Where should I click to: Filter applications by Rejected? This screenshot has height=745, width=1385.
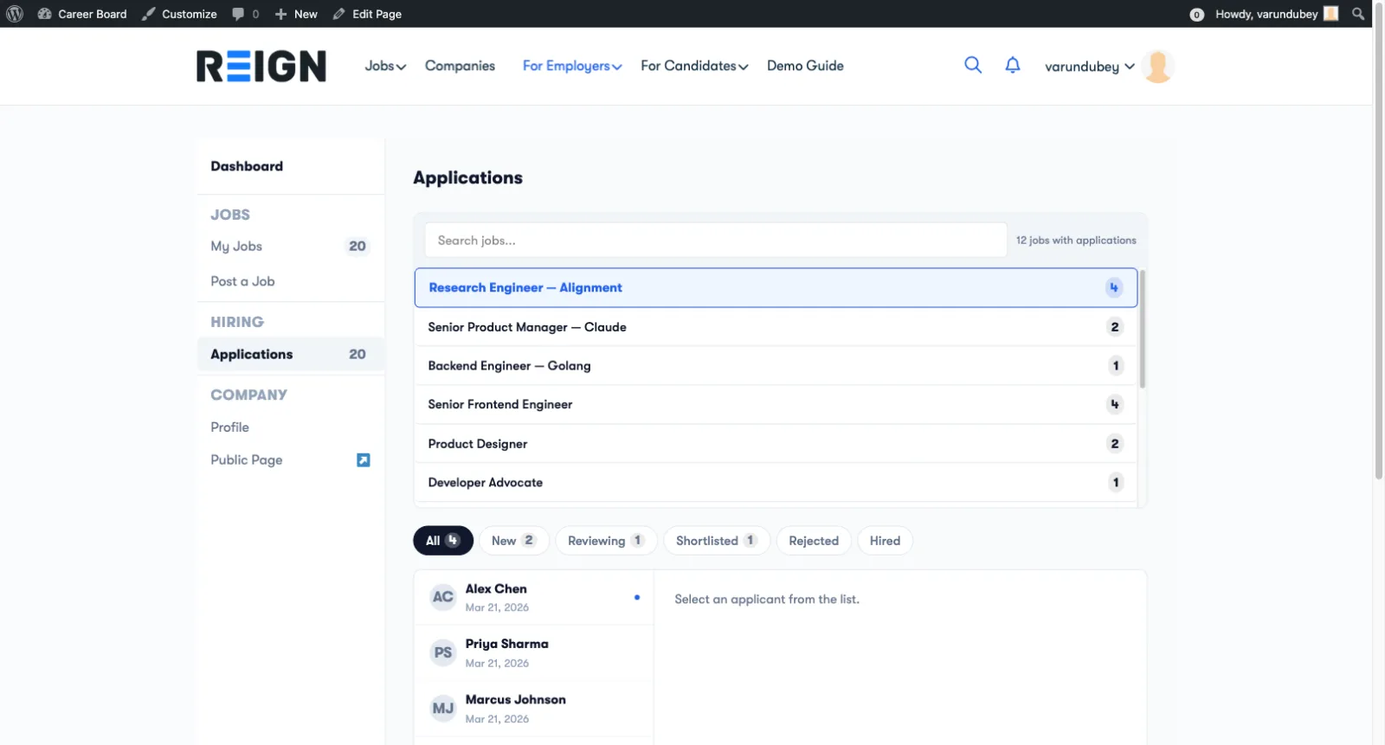[x=814, y=541]
